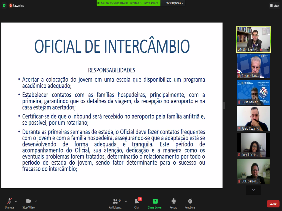Open the View Options dropdown
Screen dimensions: 282x211
[x=175, y=3]
